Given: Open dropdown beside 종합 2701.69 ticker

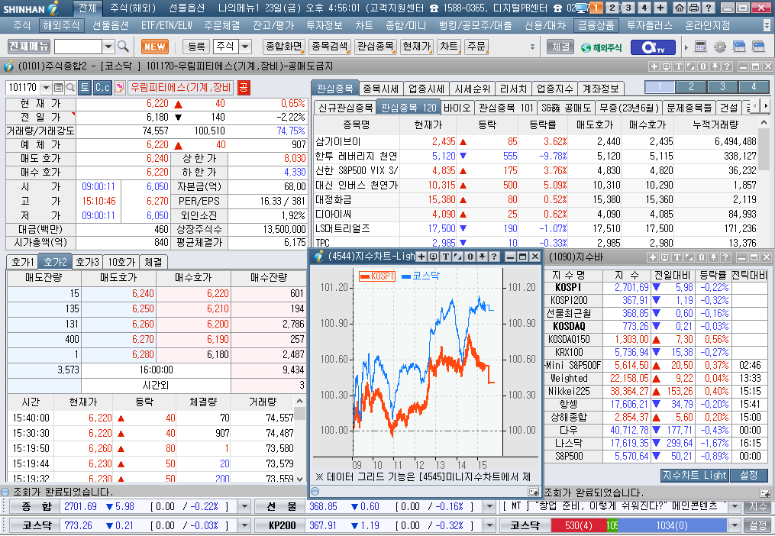Looking at the screenshot, I should click(244, 506).
